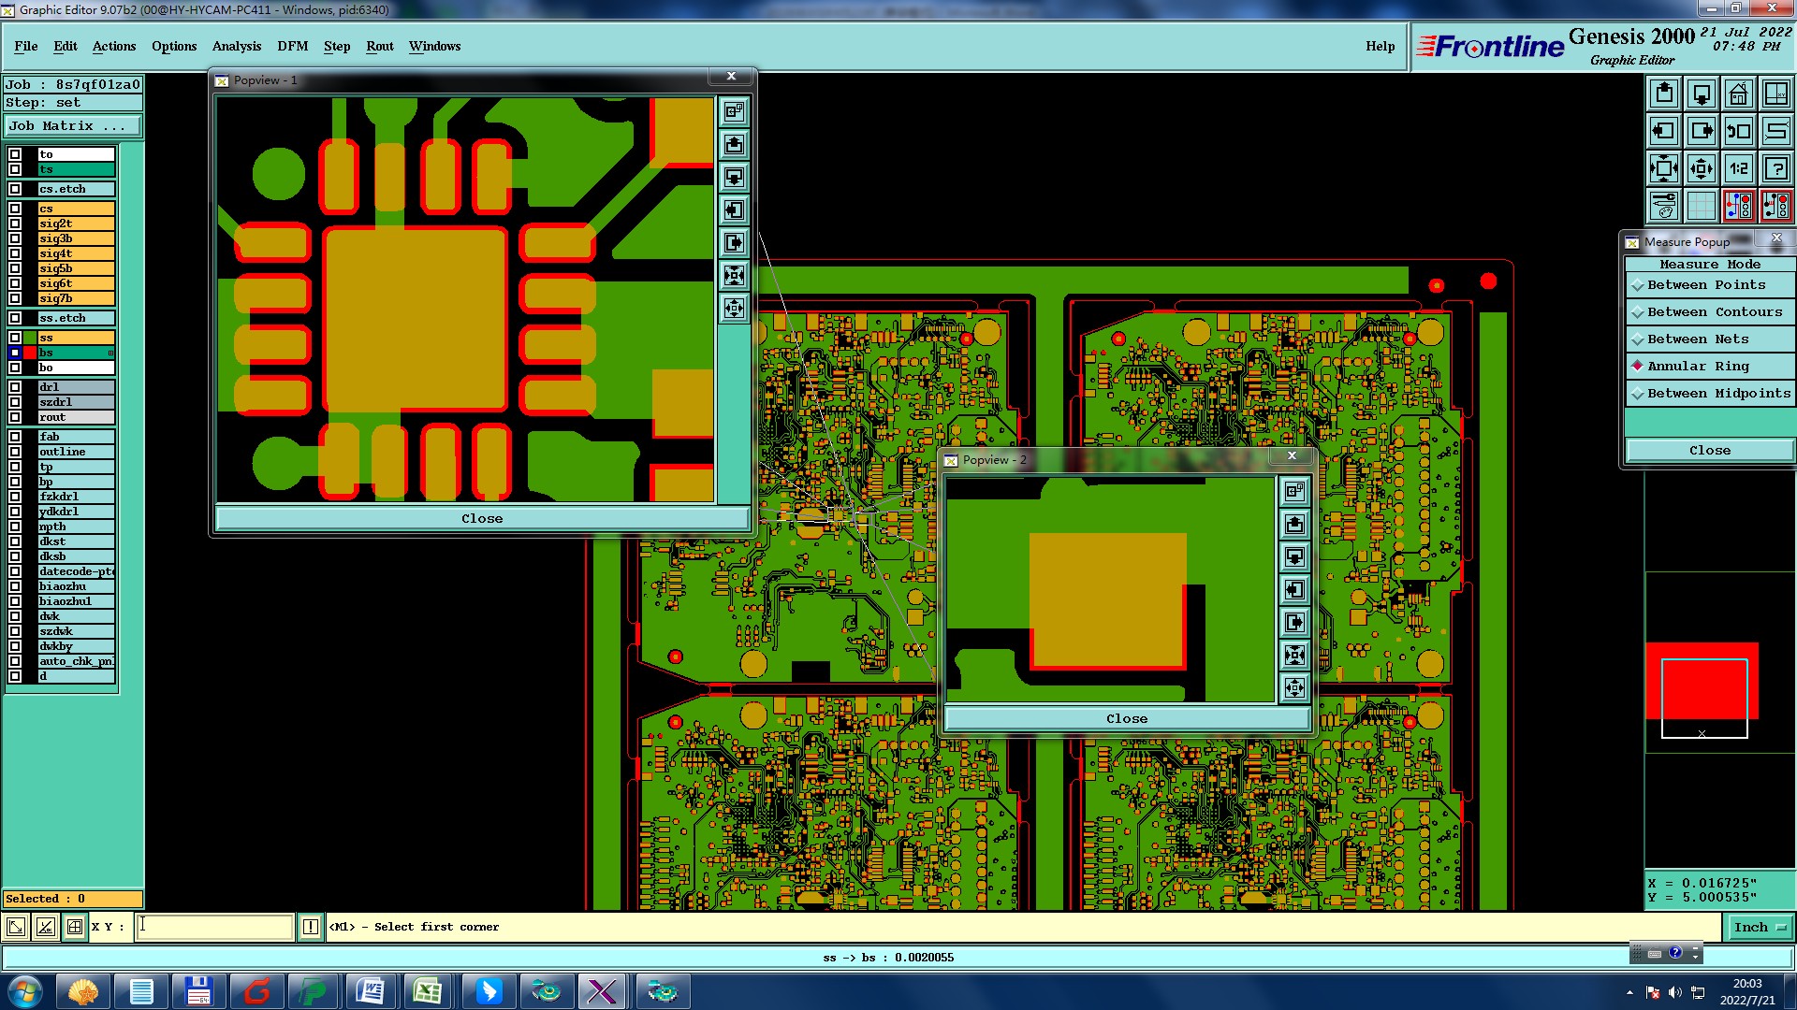1797x1010 pixels.
Task: Select the Annular Ring measure mode
Action: [x=1698, y=367]
